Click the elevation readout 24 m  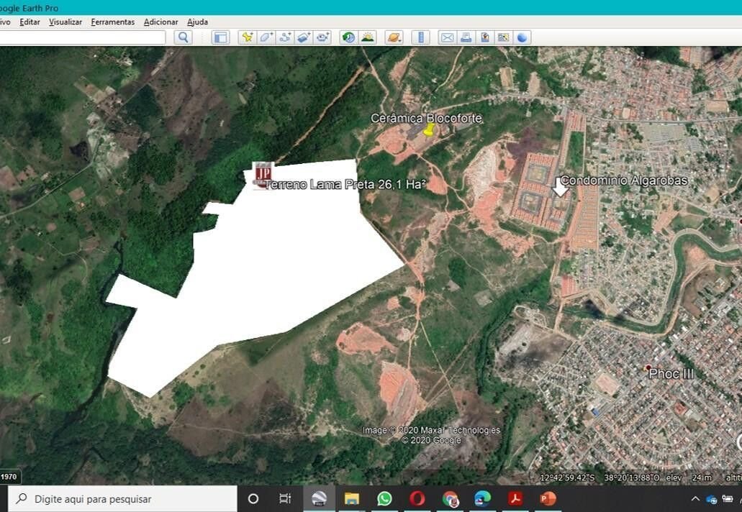[702, 477]
